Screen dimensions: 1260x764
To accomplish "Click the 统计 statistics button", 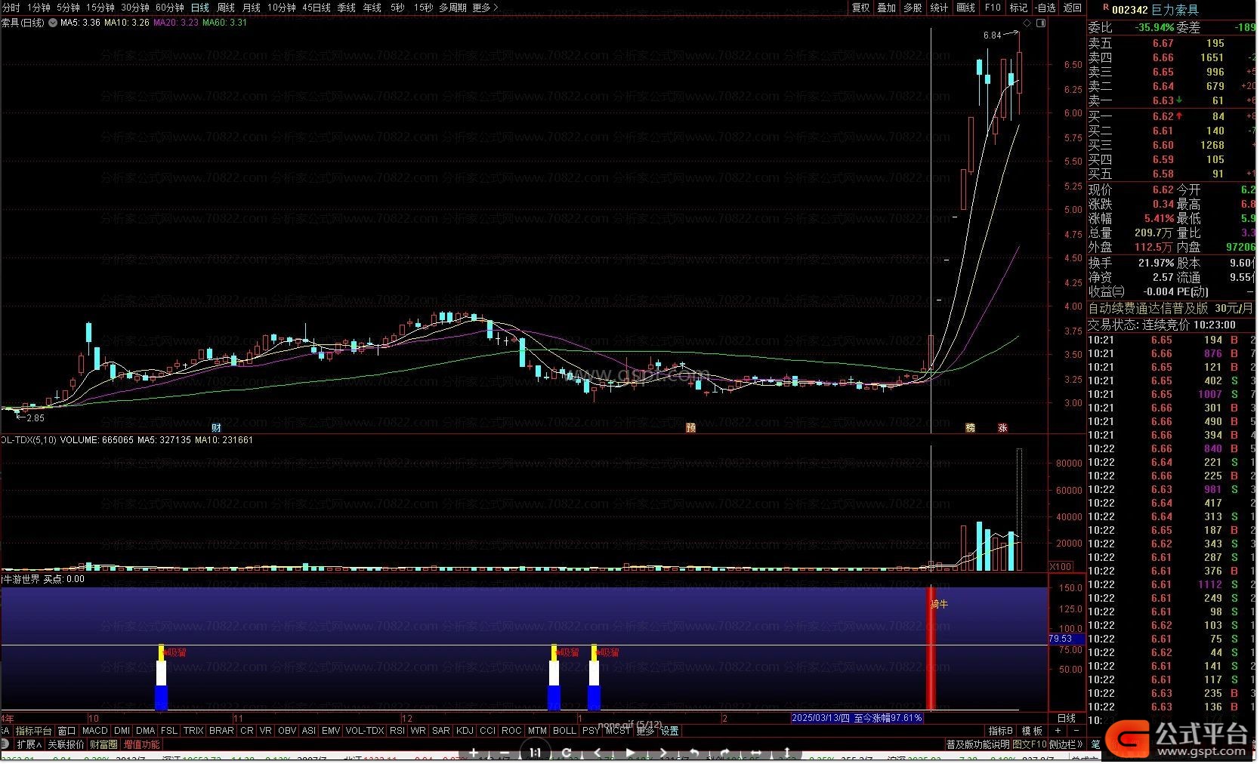I will [x=939, y=8].
